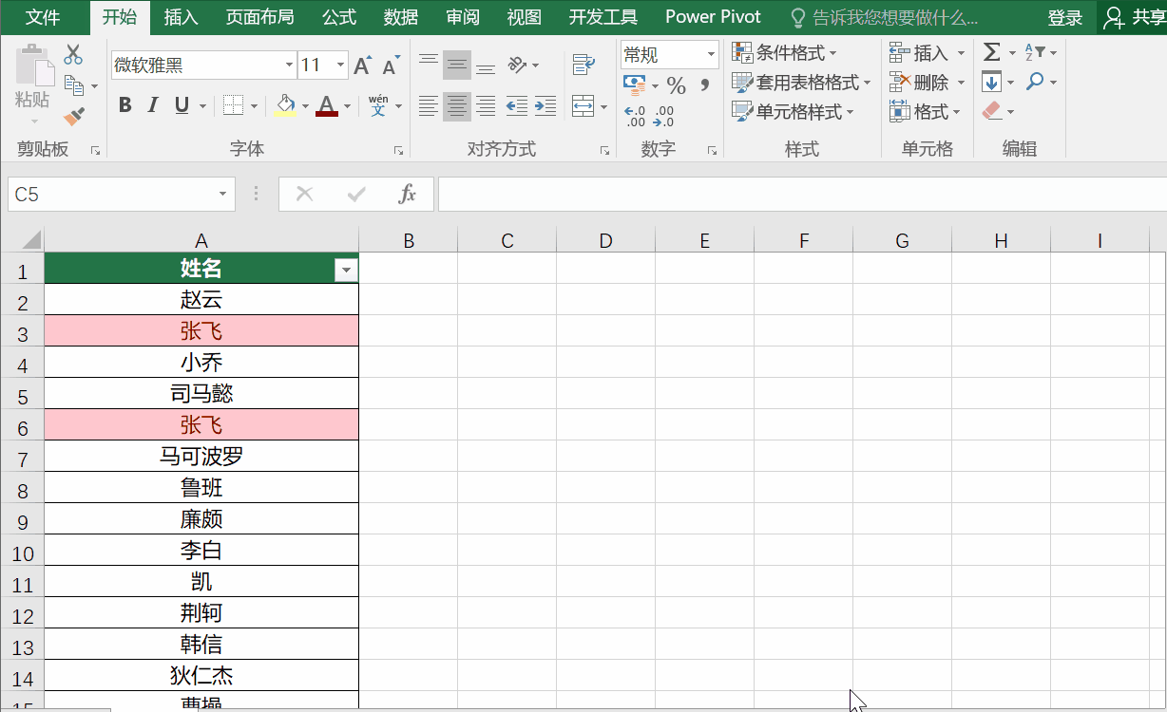This screenshot has height=712, width=1167.
Task: Open fill color yellow swatch dropdown
Action: pyautogui.click(x=305, y=105)
